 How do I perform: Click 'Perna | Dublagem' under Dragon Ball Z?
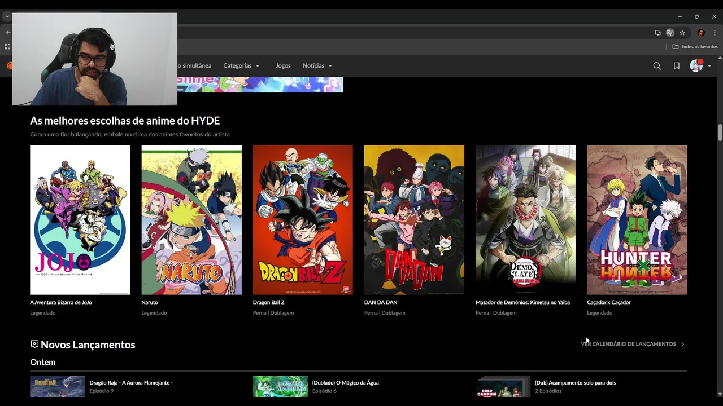pyautogui.click(x=273, y=313)
